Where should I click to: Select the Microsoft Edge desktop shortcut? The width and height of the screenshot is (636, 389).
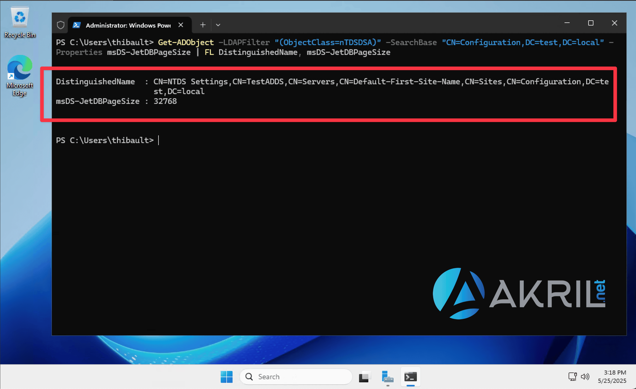pyautogui.click(x=20, y=75)
